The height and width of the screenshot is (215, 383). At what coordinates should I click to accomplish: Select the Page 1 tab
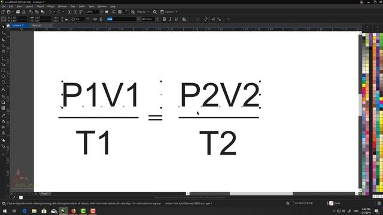pyautogui.click(x=45, y=193)
